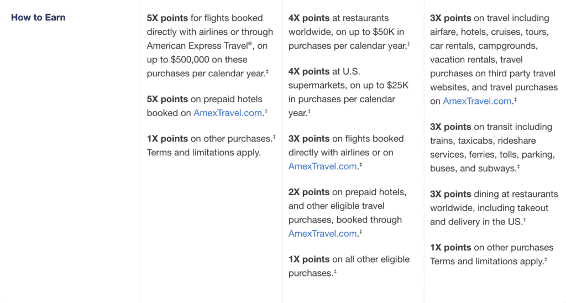Click footnote dagger after $500,000 calendar year text

(267, 71)
